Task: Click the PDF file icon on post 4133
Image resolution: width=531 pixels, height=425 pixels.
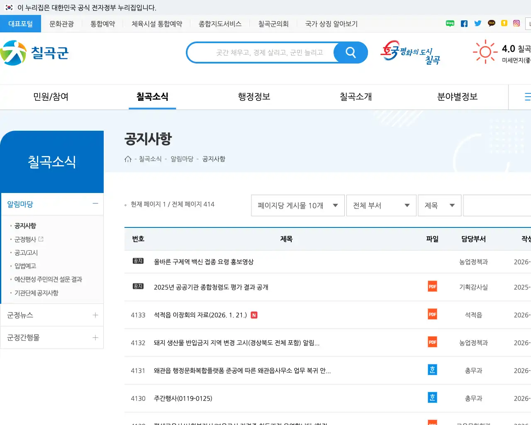Action: pos(432,314)
